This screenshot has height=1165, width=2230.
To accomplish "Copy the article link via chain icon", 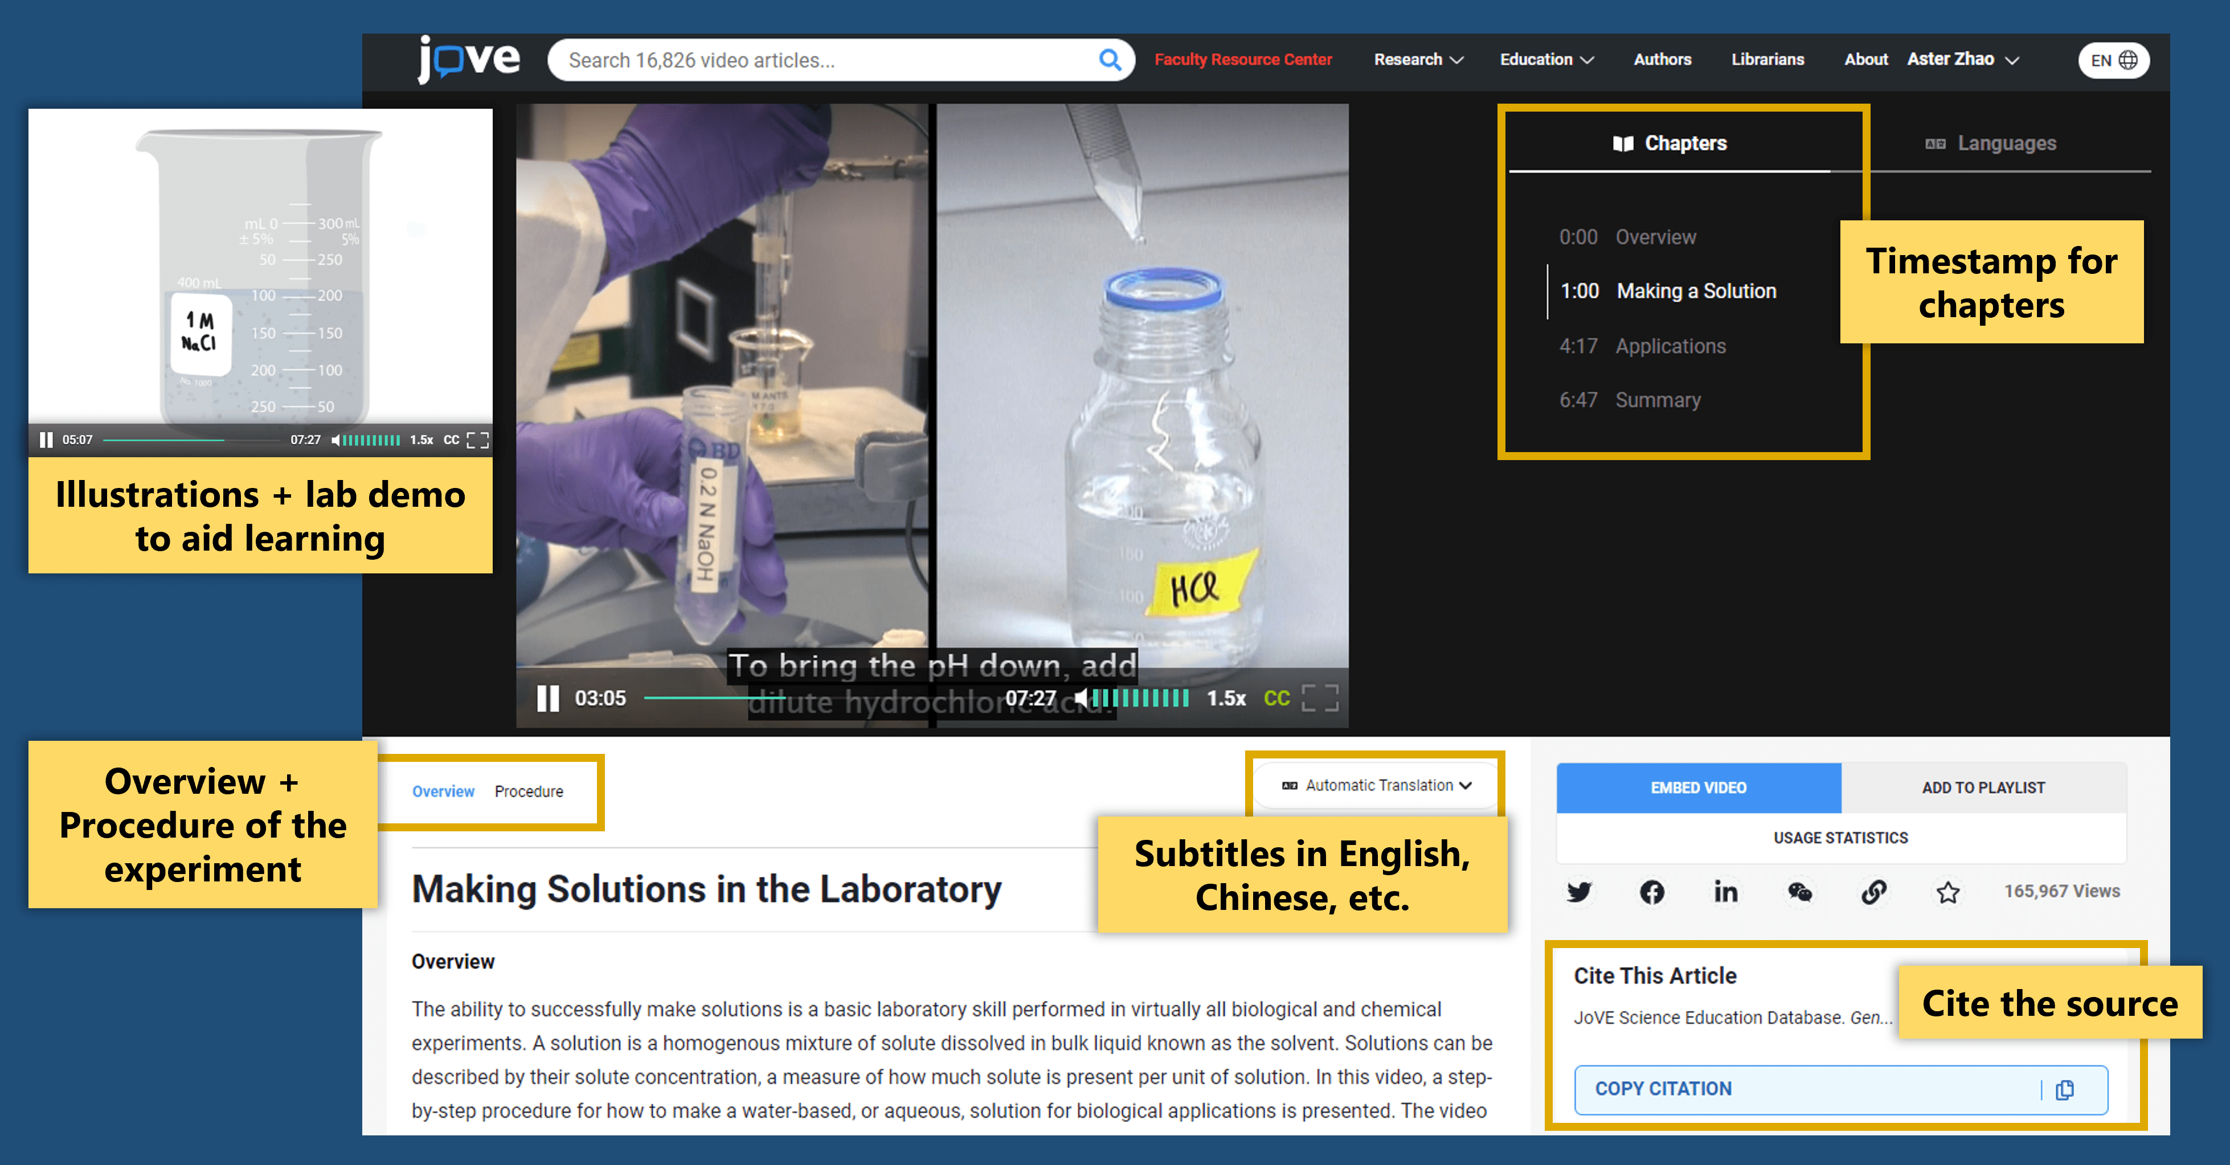I will [1873, 892].
